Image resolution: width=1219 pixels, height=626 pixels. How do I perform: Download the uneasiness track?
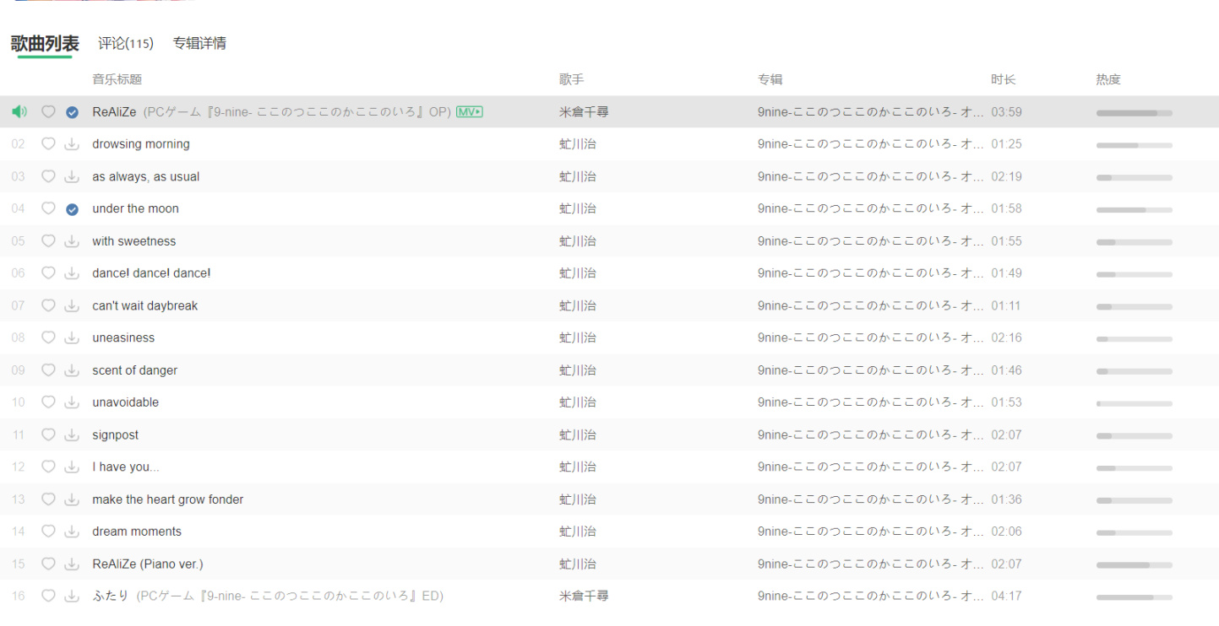coord(72,338)
